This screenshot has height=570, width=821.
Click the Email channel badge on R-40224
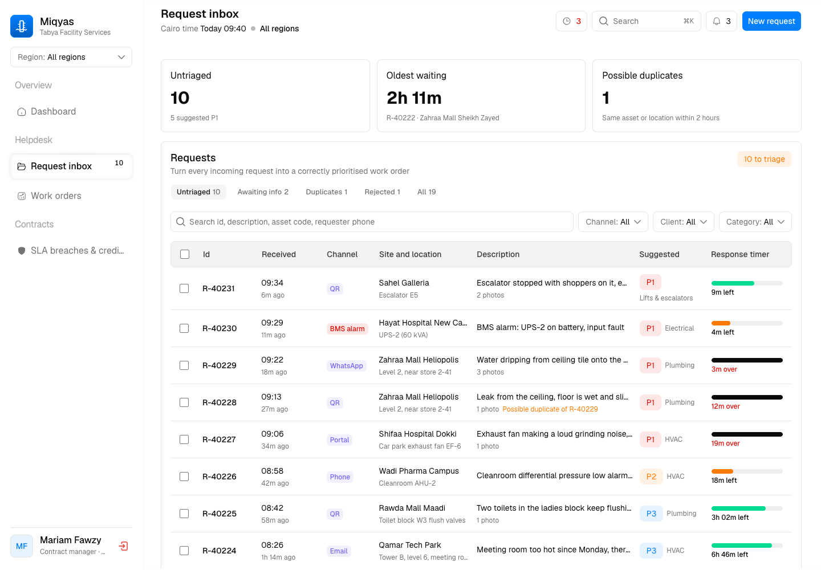click(339, 551)
